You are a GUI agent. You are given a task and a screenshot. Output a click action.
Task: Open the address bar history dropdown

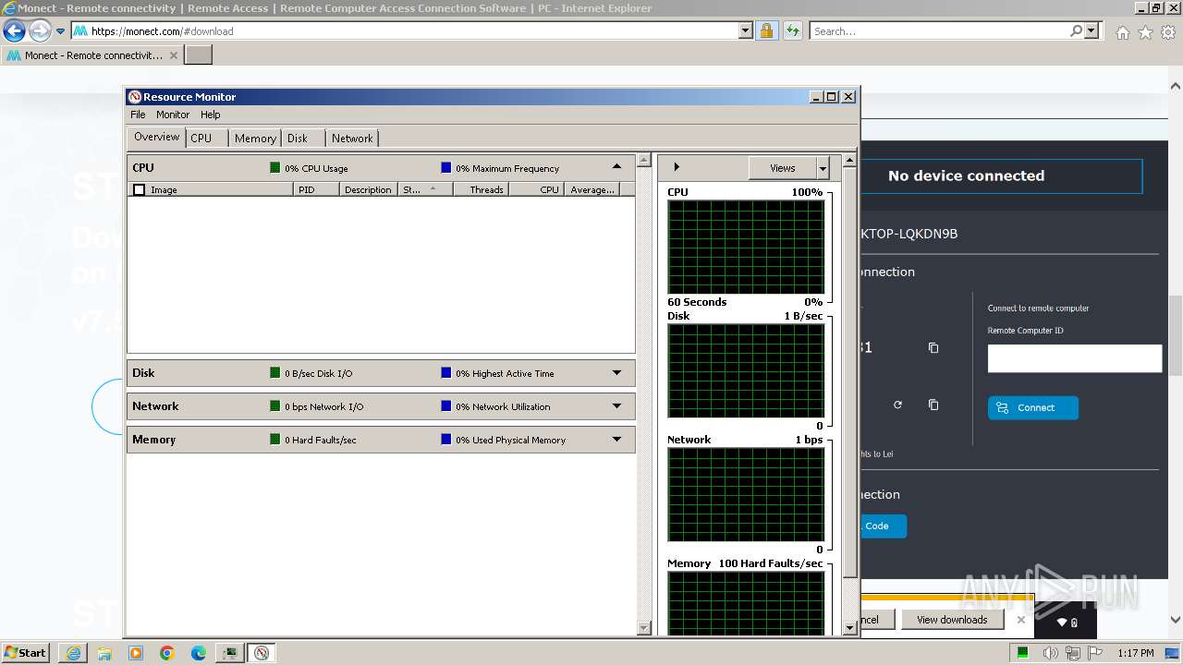point(746,30)
